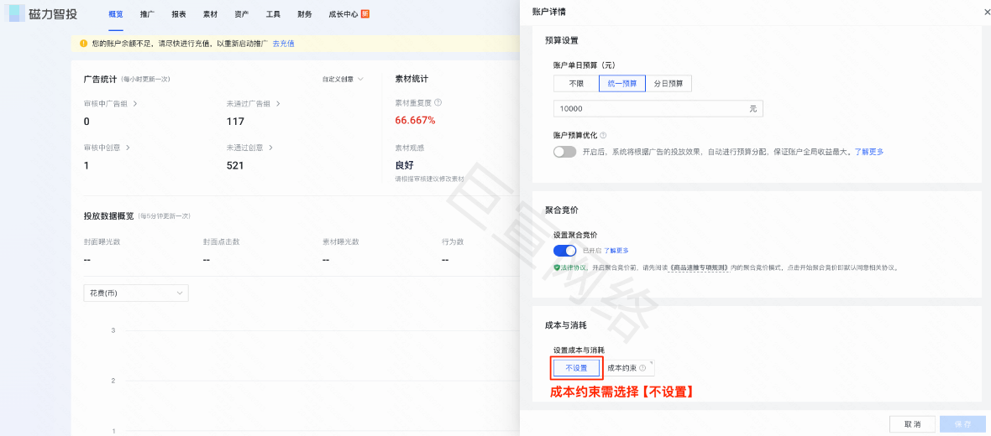991x436 pixels.
Task: Click help icon beside 素材重复度
Action: click(438, 102)
